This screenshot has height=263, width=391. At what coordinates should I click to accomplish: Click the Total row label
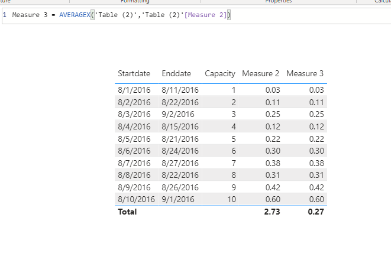click(127, 212)
